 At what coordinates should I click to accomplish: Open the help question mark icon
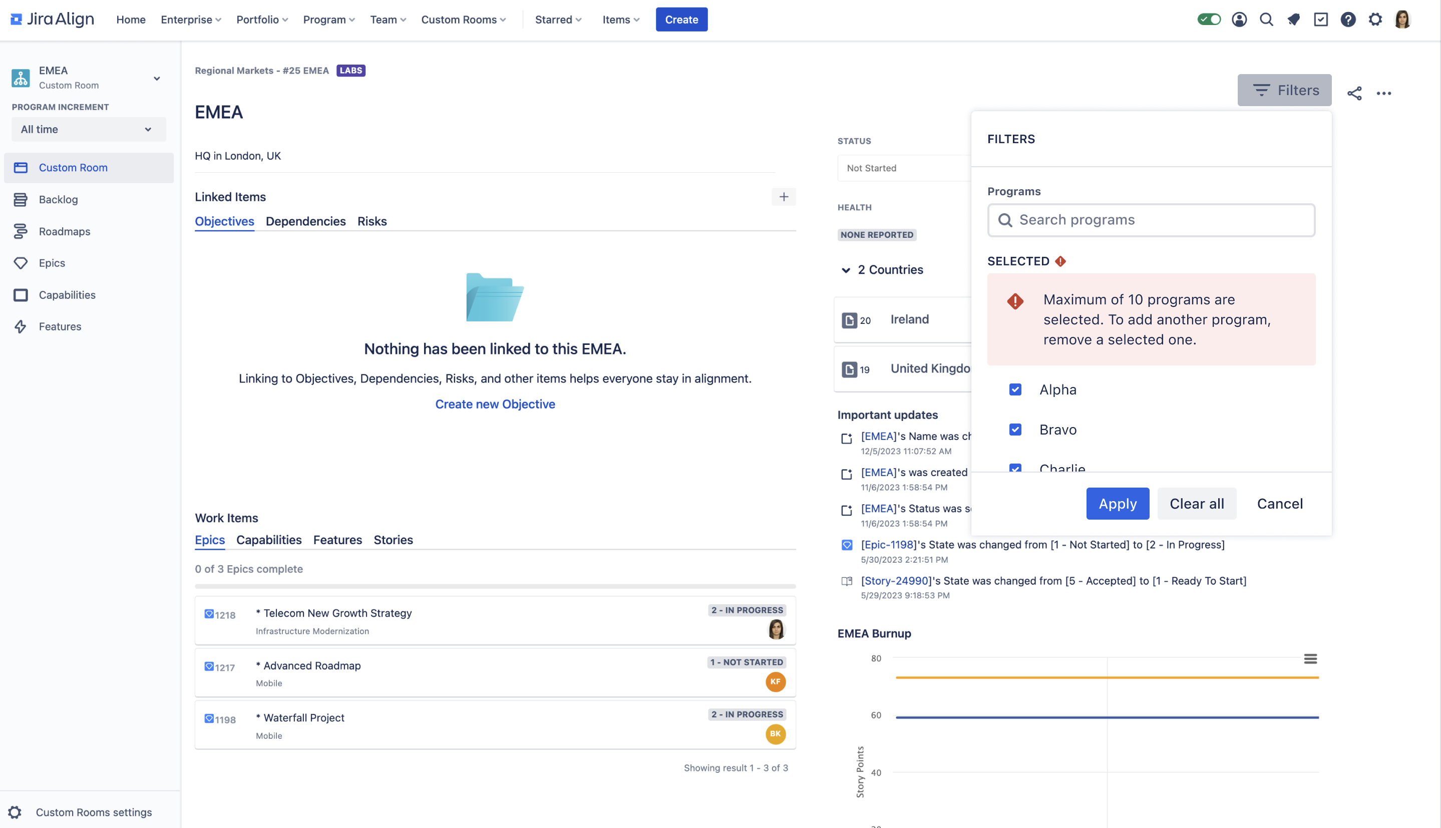tap(1348, 20)
